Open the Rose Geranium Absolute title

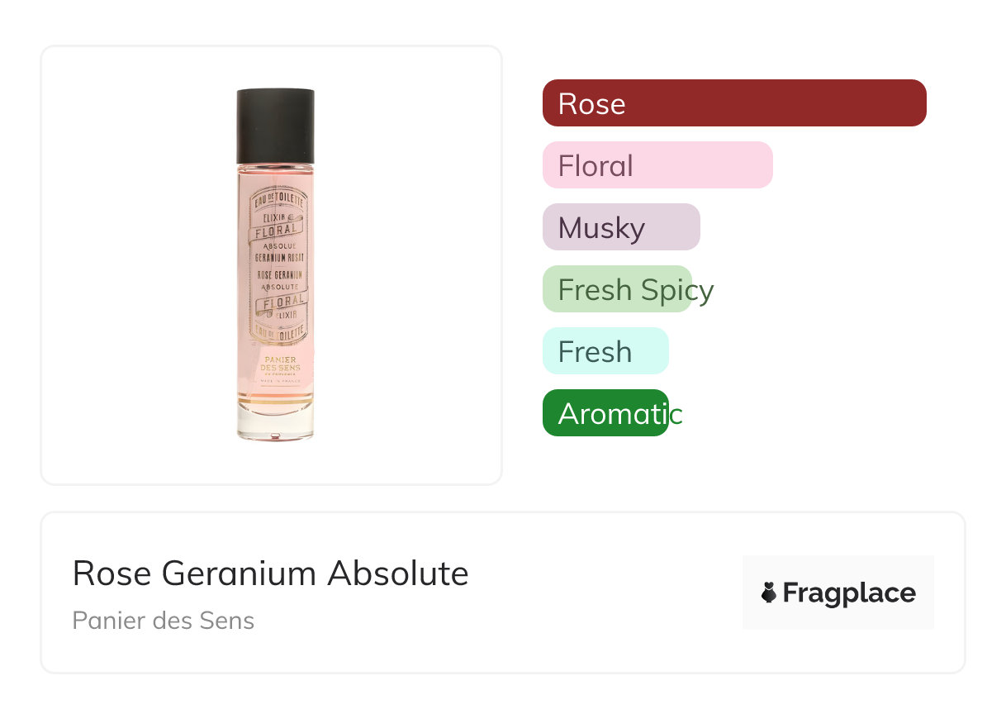[270, 574]
